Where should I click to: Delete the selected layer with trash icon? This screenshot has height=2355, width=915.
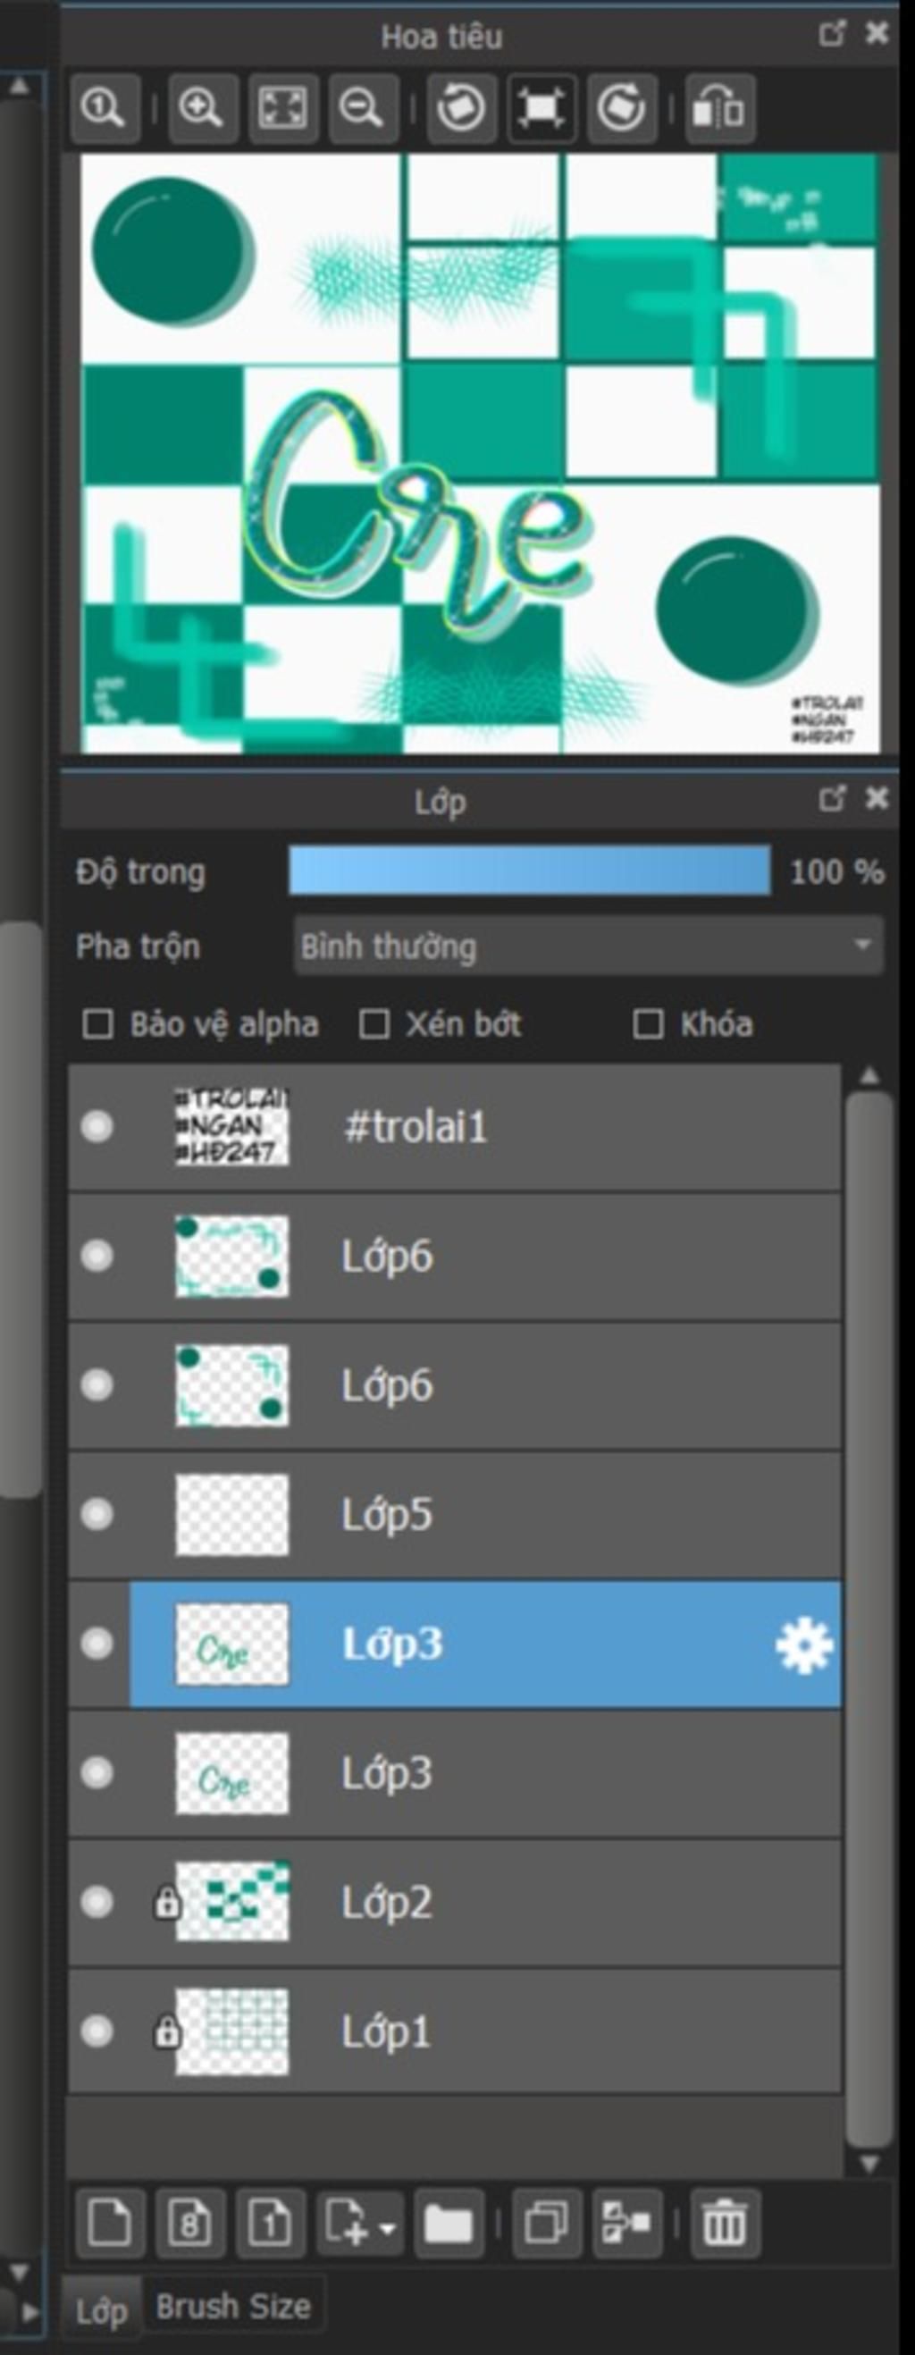click(x=724, y=2223)
